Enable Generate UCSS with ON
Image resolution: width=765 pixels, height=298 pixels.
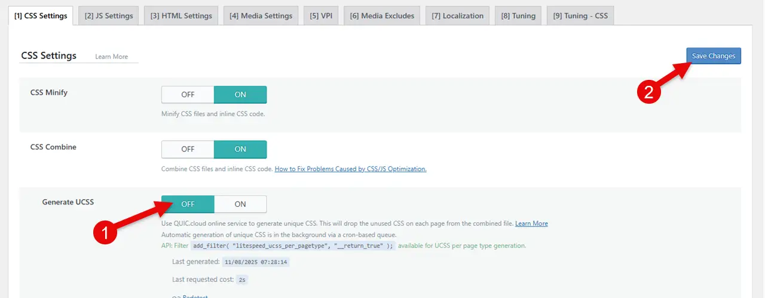240,204
